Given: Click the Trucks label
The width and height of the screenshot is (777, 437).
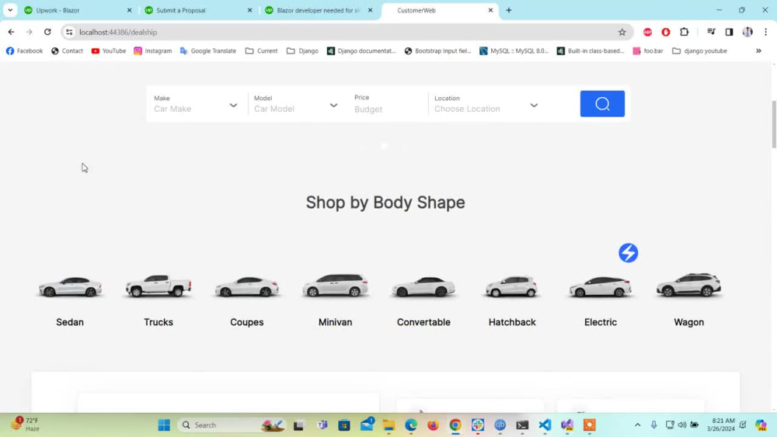Looking at the screenshot, I should pyautogui.click(x=159, y=322).
